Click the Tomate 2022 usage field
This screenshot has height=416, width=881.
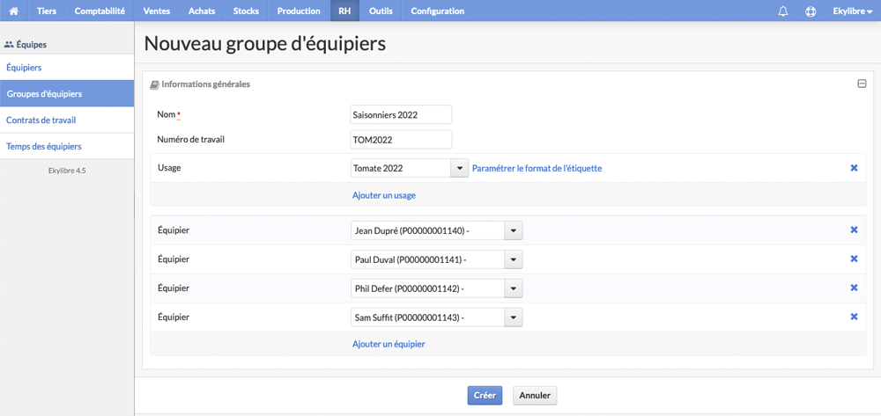401,168
